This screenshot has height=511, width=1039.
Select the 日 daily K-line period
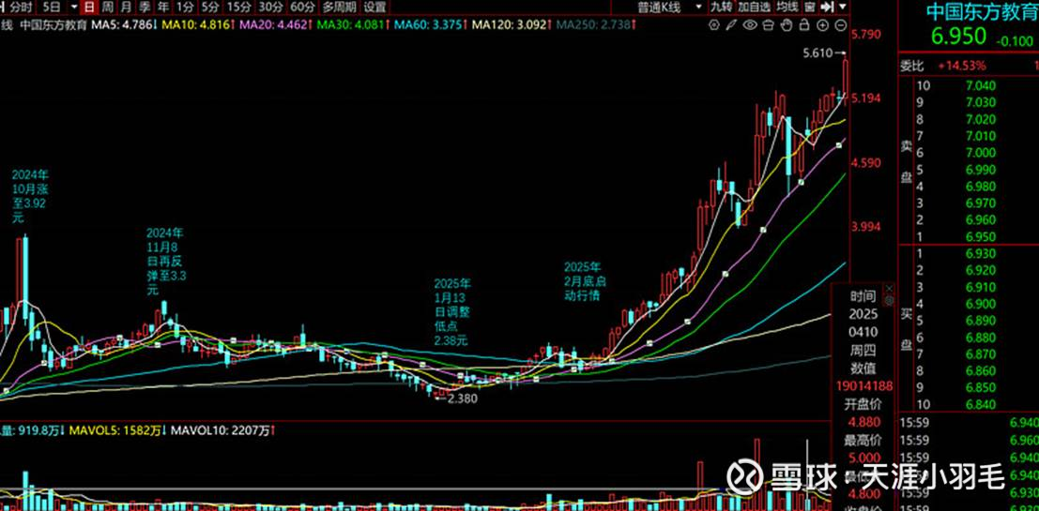pyautogui.click(x=89, y=8)
